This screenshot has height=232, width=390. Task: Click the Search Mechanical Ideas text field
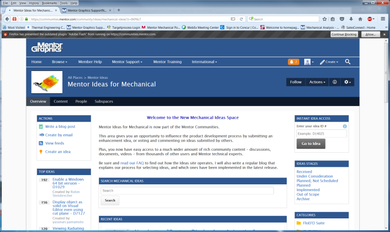pos(187,191)
